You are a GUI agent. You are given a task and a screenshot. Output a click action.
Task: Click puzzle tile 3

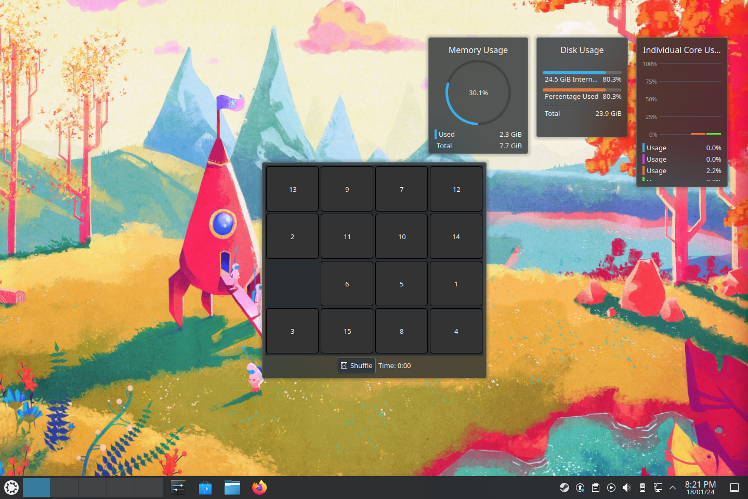click(292, 331)
